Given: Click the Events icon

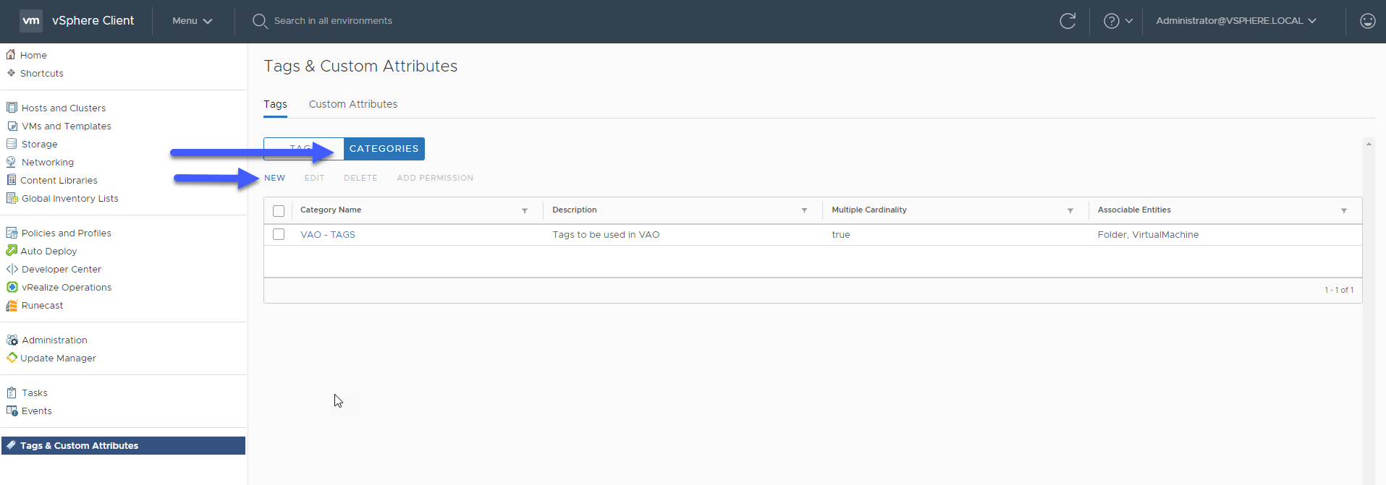Looking at the screenshot, I should (12, 411).
